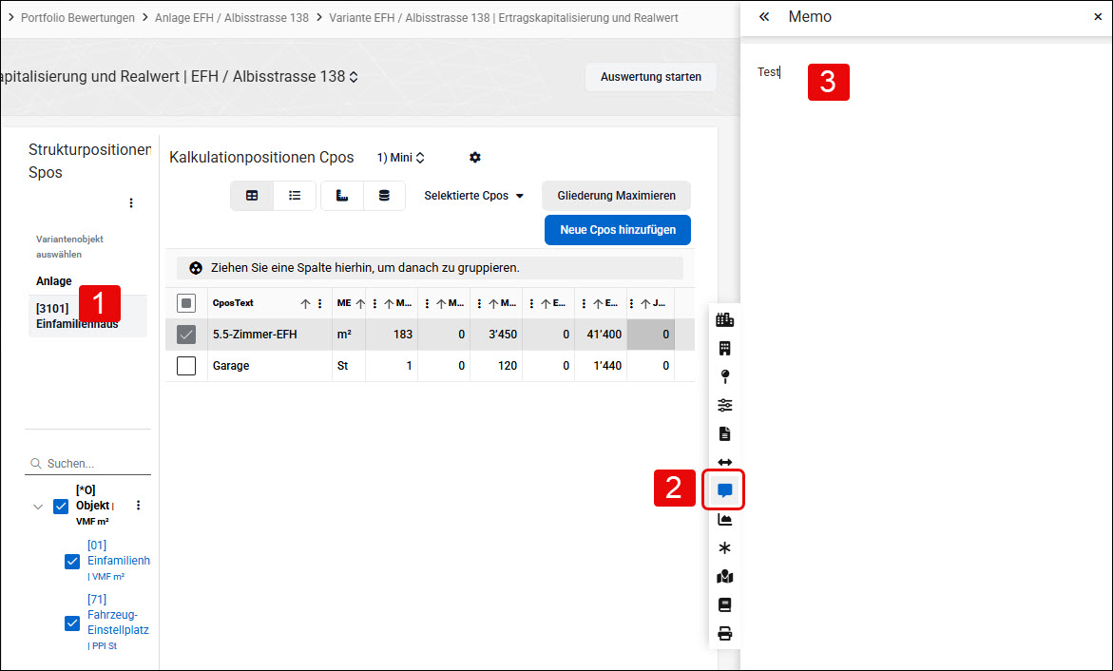Open the 1) Mini layout selector
Screen dimensions: 1113x671
[400, 158]
